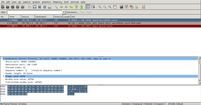Select the Source port: 34393 line
Image resolution: width=201 pixels, height=105 pixels.
[x=21, y=61]
